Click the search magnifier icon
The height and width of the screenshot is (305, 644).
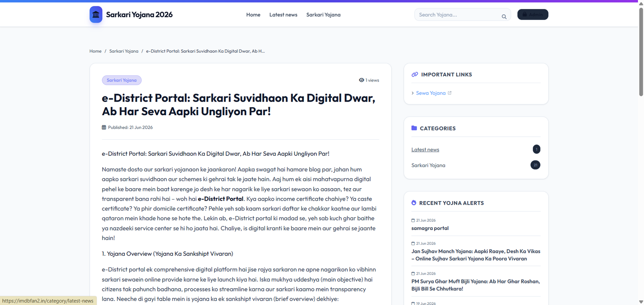(504, 16)
